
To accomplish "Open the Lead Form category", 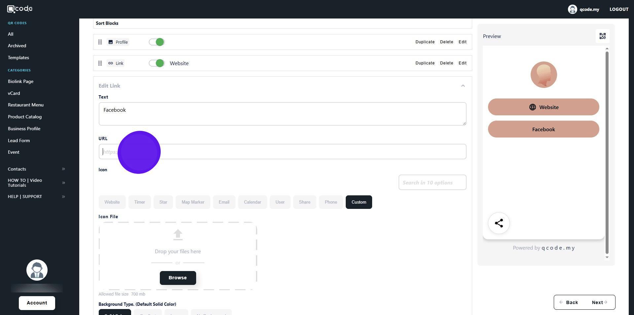I will click(19, 140).
